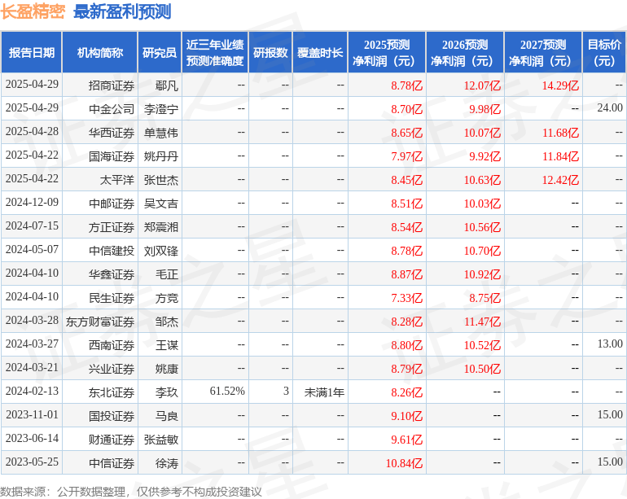The height and width of the screenshot is (499, 627).
Task: Select the 报告日期 column header
Action: tap(31, 52)
